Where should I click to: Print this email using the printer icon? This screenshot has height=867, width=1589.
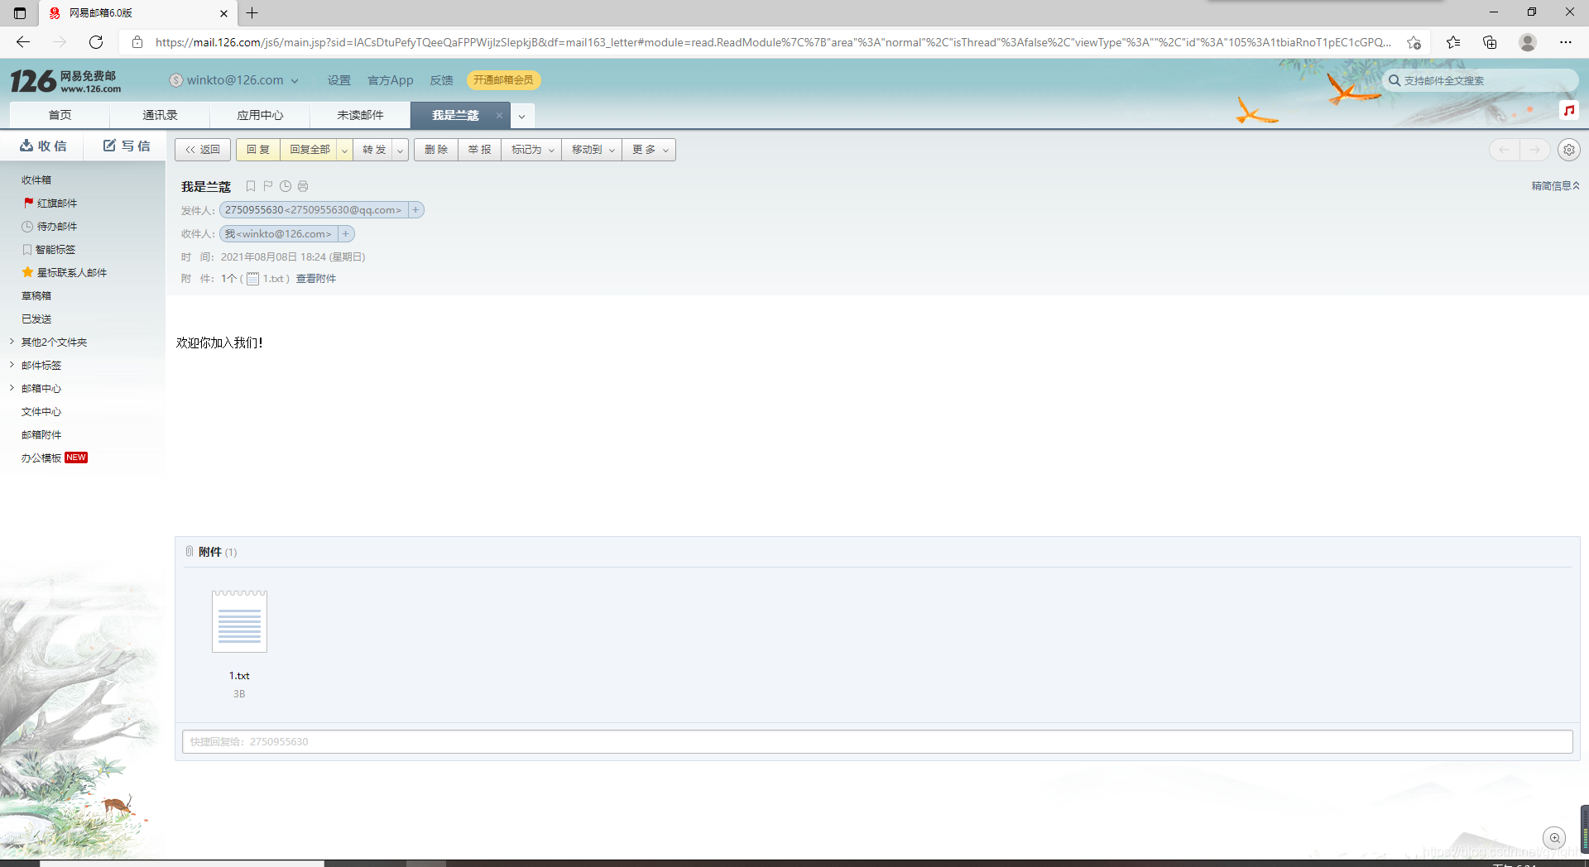click(x=303, y=186)
